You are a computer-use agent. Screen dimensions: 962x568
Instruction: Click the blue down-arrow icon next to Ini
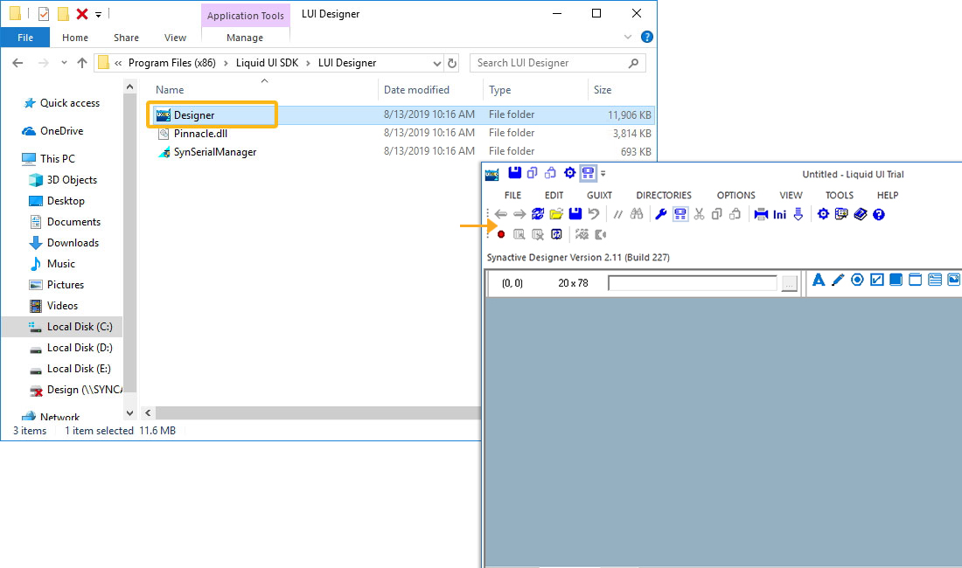pos(798,214)
